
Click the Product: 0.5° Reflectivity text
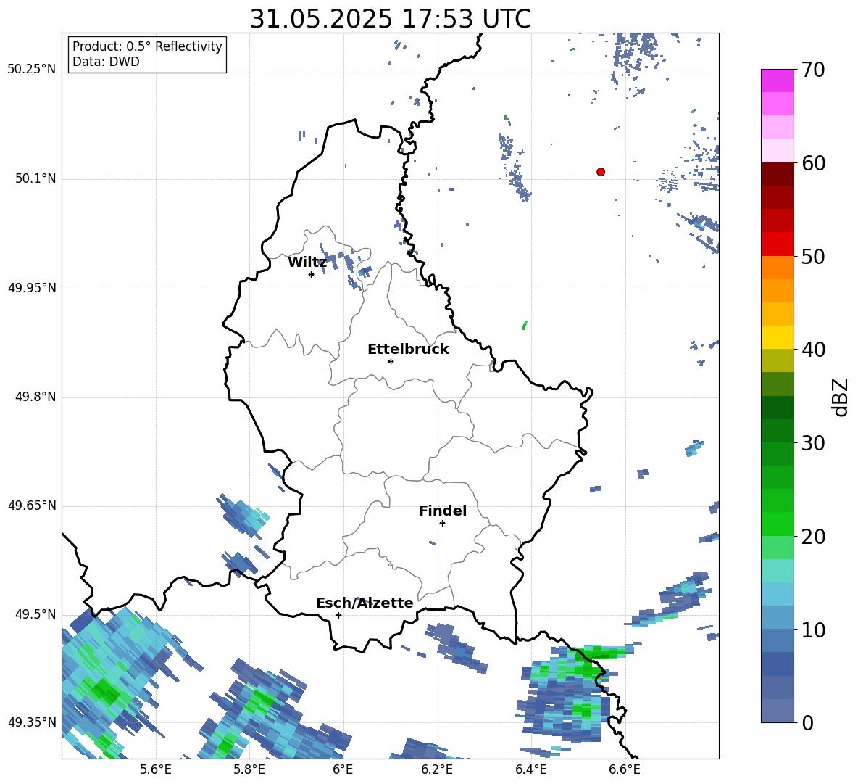(x=147, y=46)
